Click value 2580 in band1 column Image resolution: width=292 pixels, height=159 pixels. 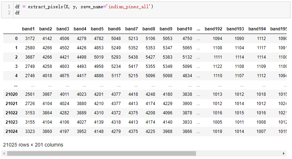coord(30,48)
